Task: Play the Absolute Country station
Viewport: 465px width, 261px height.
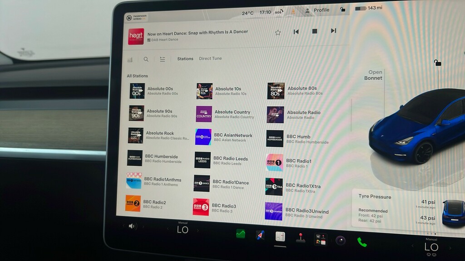Action: (x=225, y=114)
